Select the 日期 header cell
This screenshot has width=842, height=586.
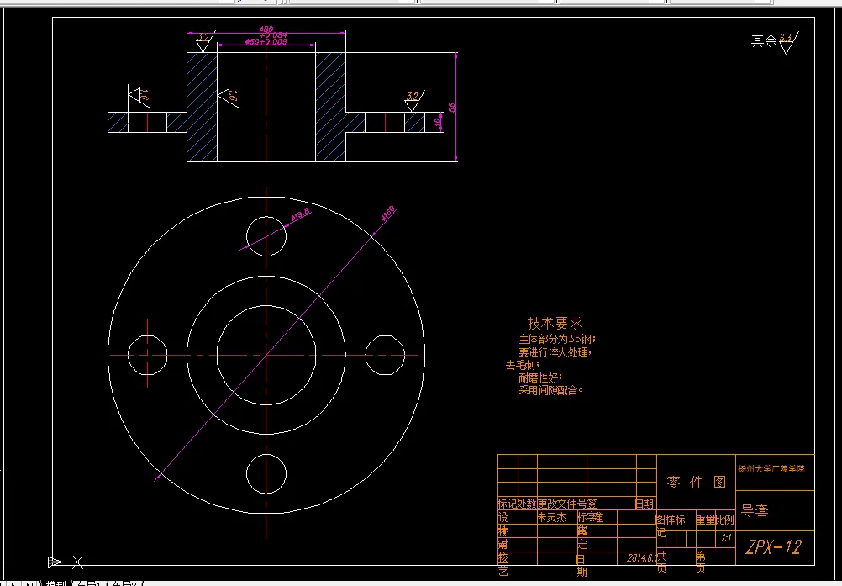pyautogui.click(x=644, y=504)
